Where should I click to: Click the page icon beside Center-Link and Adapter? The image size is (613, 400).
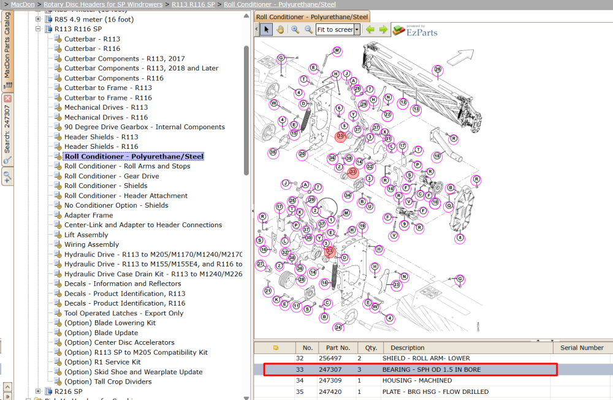click(x=58, y=225)
